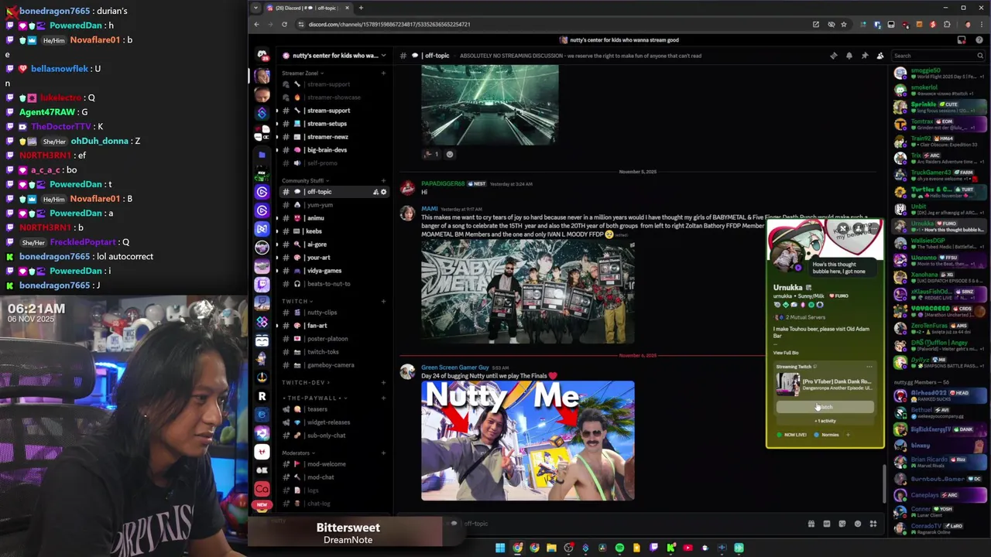Image resolution: width=991 pixels, height=557 pixels.
Task: Open more options on Urnukka profile popup
Action: tap(873, 229)
